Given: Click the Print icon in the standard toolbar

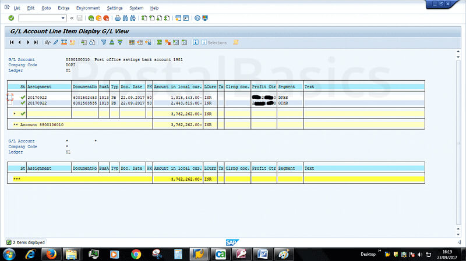Looking at the screenshot, I should [x=118, y=18].
